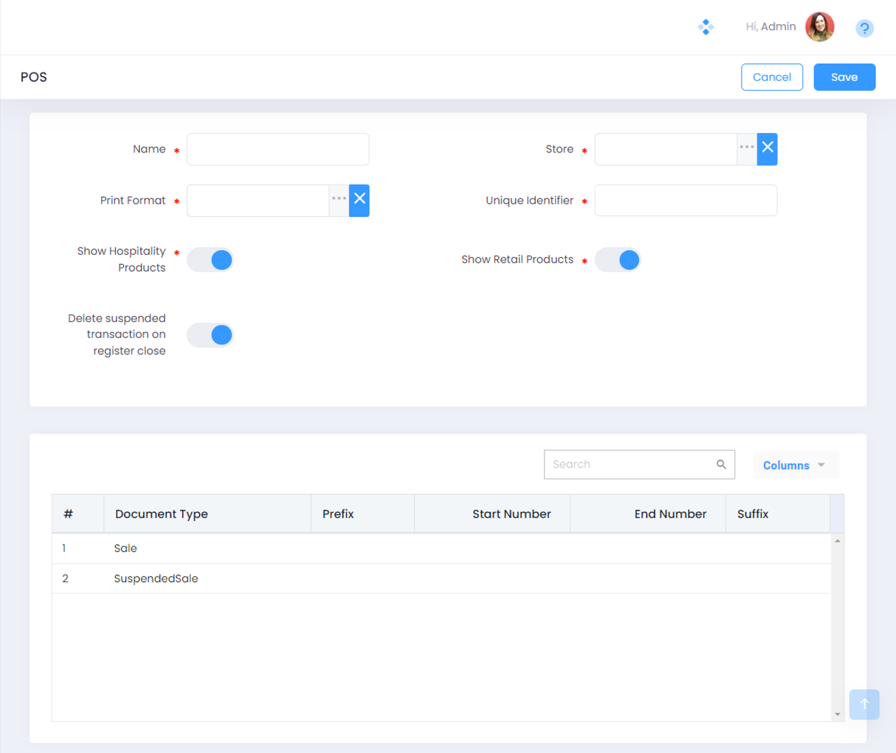This screenshot has height=753, width=896.
Task: Click the search magnifier icon
Action: [x=722, y=465]
